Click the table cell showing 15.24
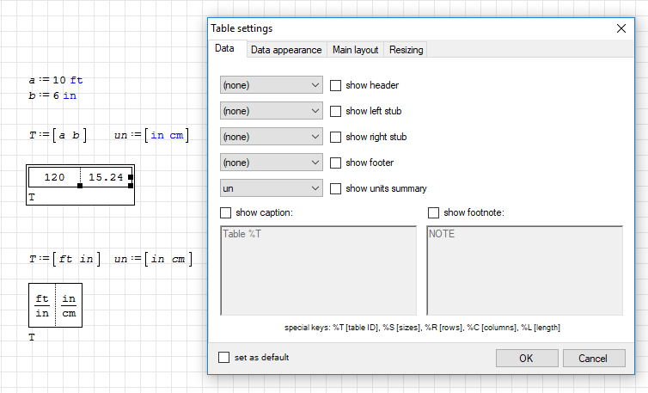The image size is (648, 393). [x=106, y=178]
